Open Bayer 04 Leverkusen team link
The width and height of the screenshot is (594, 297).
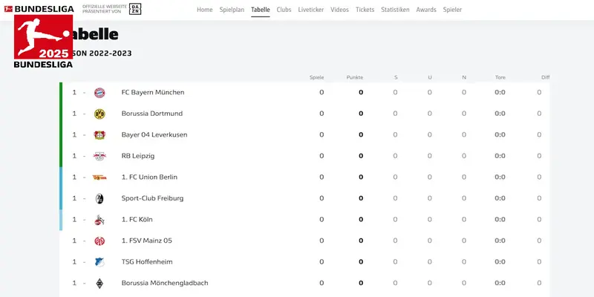tap(154, 135)
